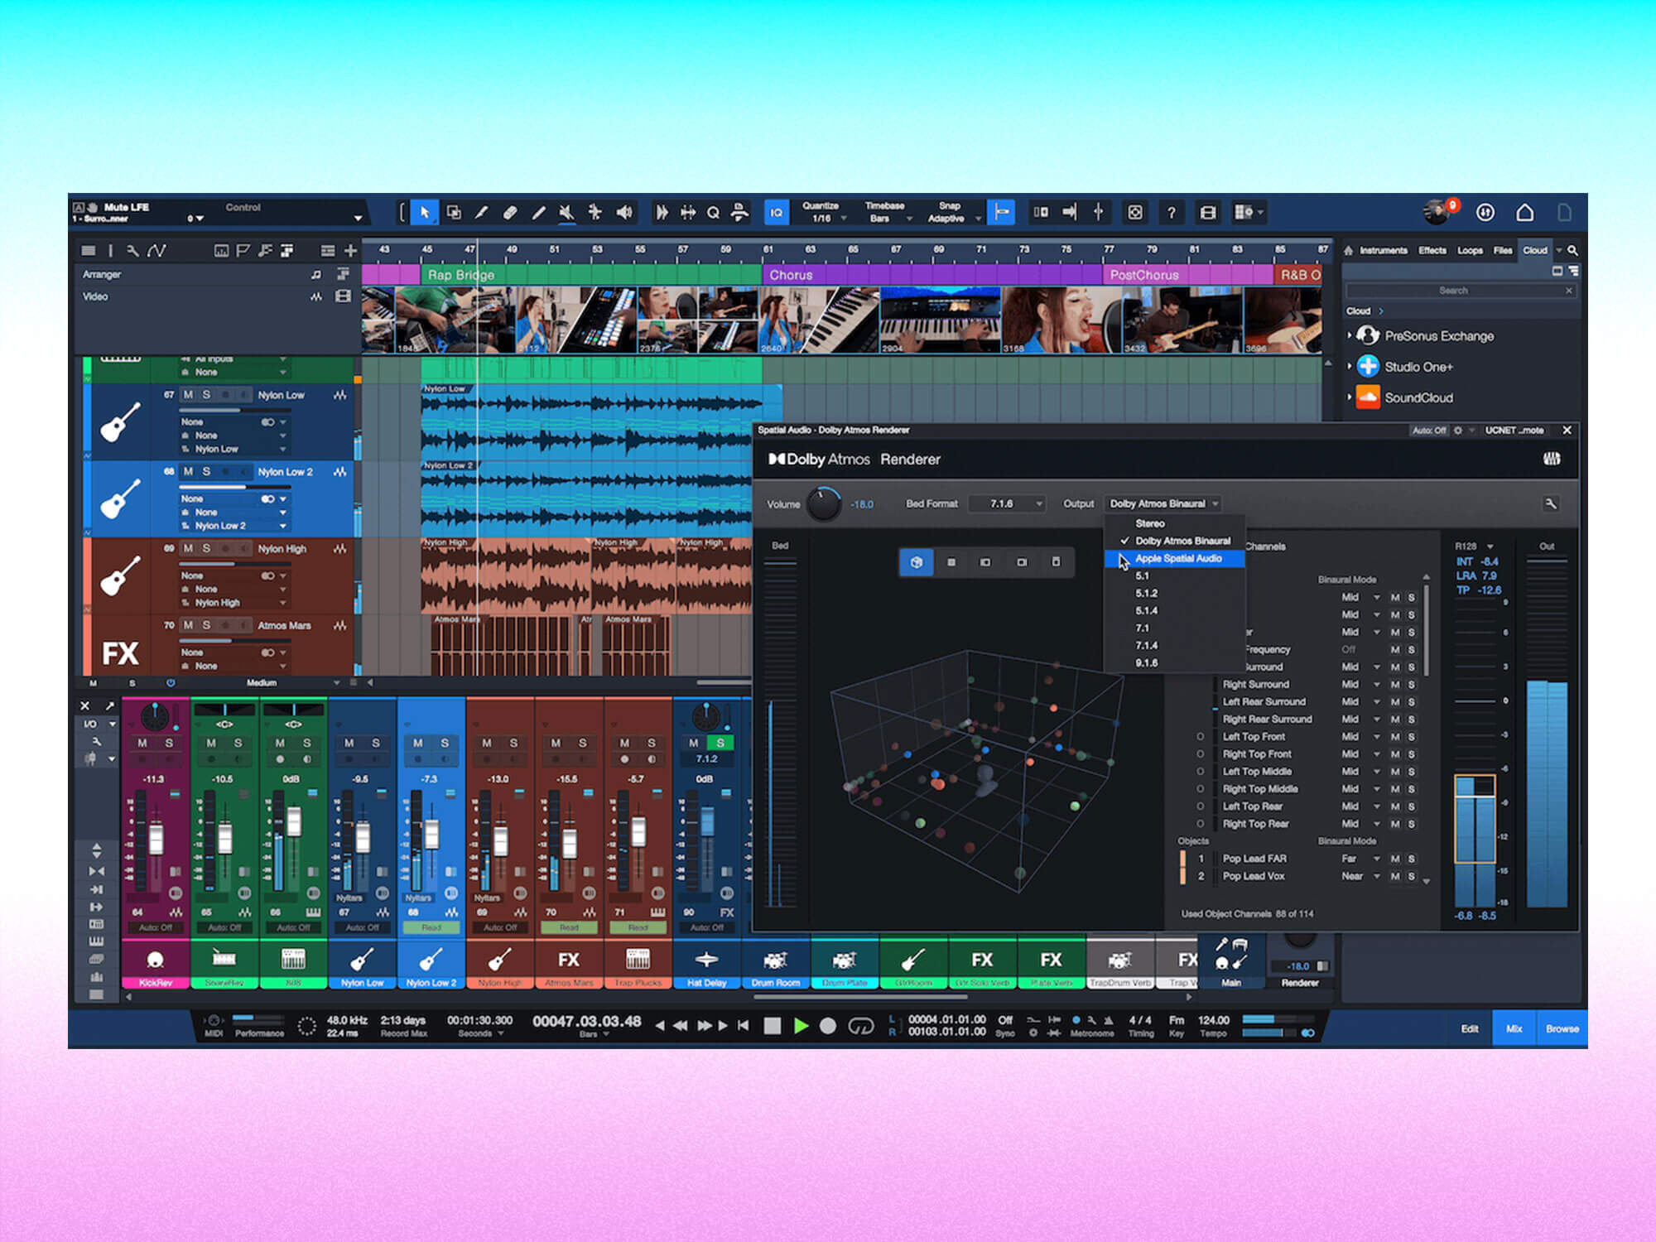
Task: Click the Browse button
Action: point(1562,1028)
